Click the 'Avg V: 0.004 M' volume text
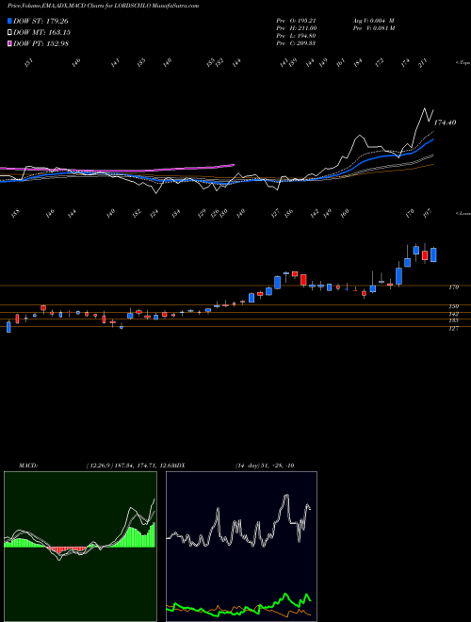This screenshot has height=622, width=471. coord(373,21)
